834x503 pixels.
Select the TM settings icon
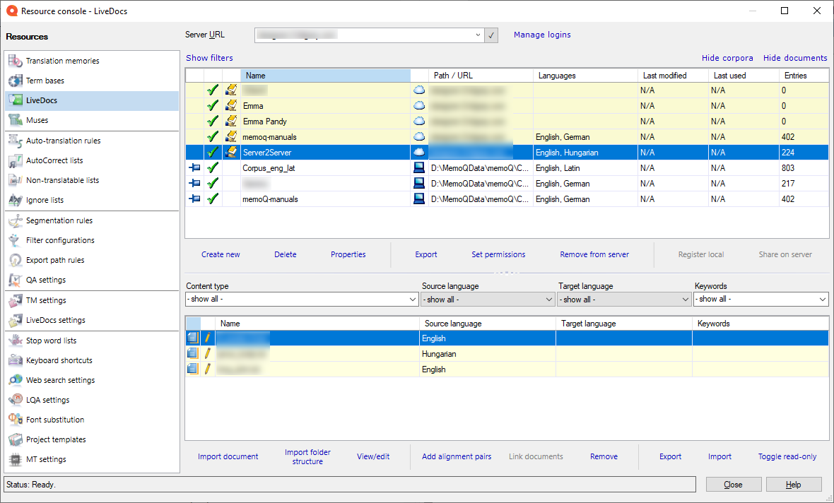pos(16,300)
